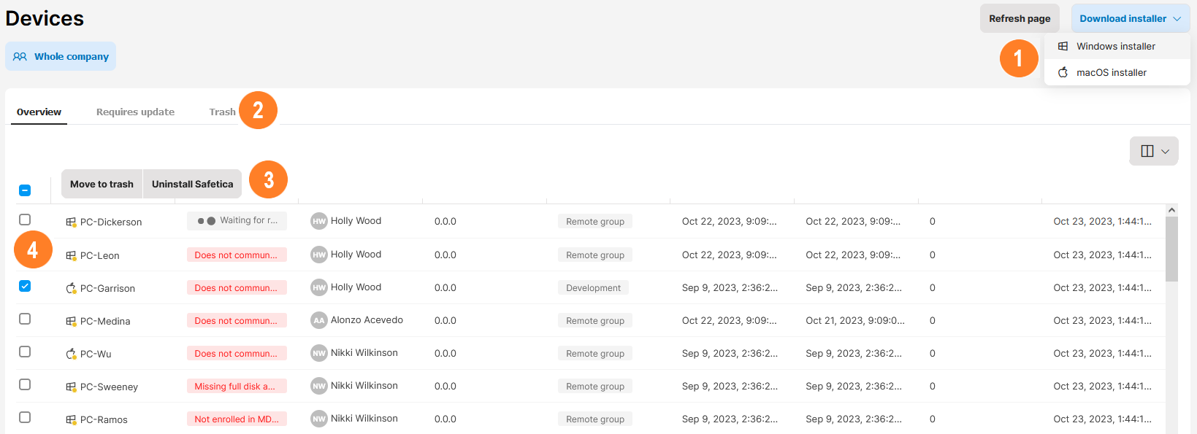Click the Windows icon beside PC-Dickerson
1197x434 pixels.
coord(71,222)
